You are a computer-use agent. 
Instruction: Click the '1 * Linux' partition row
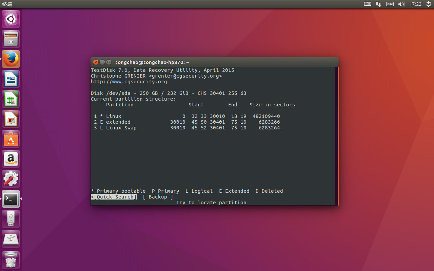[x=187, y=116]
